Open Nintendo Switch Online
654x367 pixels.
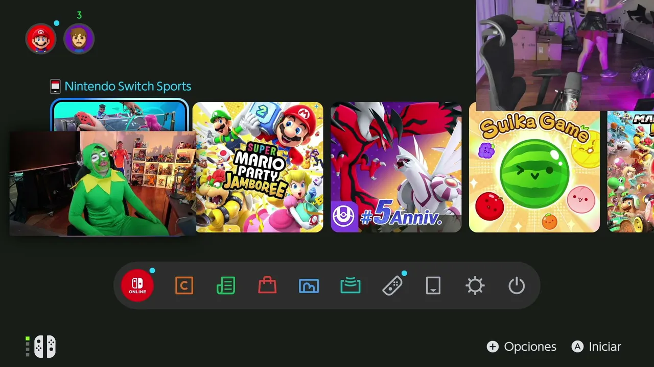(137, 286)
